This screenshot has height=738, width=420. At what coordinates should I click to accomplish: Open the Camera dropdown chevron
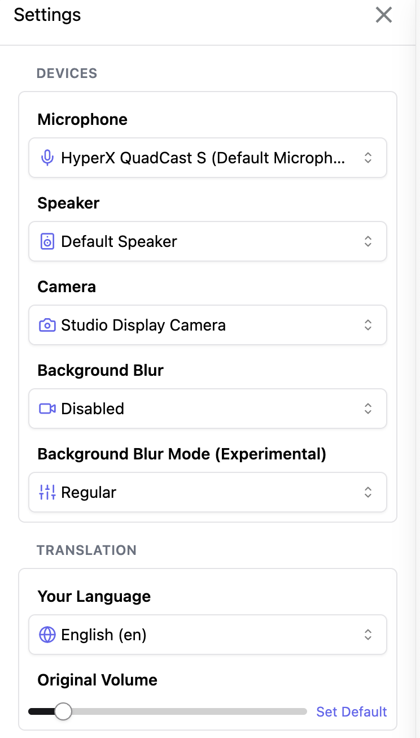point(368,325)
